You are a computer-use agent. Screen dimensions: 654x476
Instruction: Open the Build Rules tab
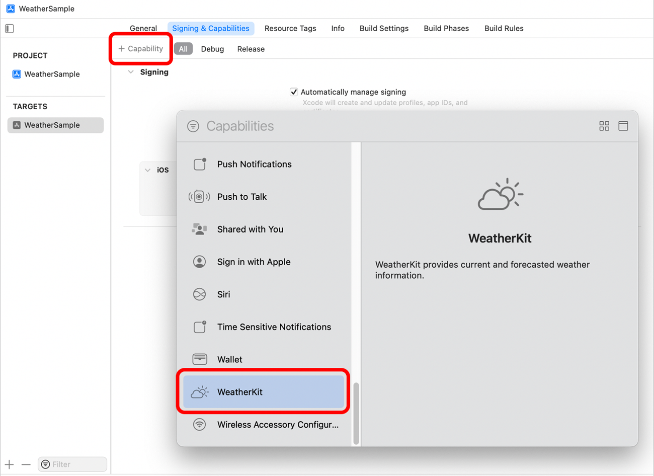(x=504, y=28)
